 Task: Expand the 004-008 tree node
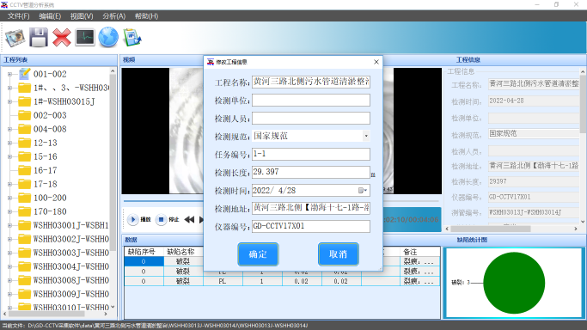(x=9, y=129)
